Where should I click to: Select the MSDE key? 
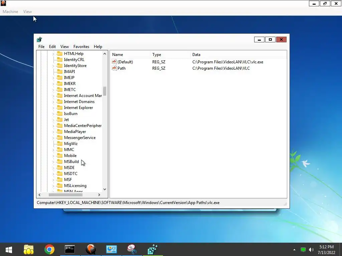click(x=69, y=168)
